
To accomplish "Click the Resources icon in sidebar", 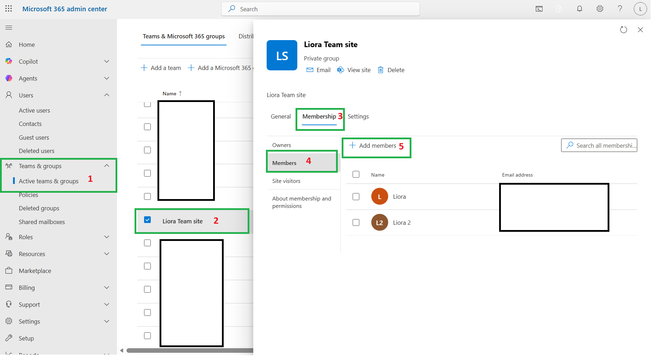I will [9, 254].
